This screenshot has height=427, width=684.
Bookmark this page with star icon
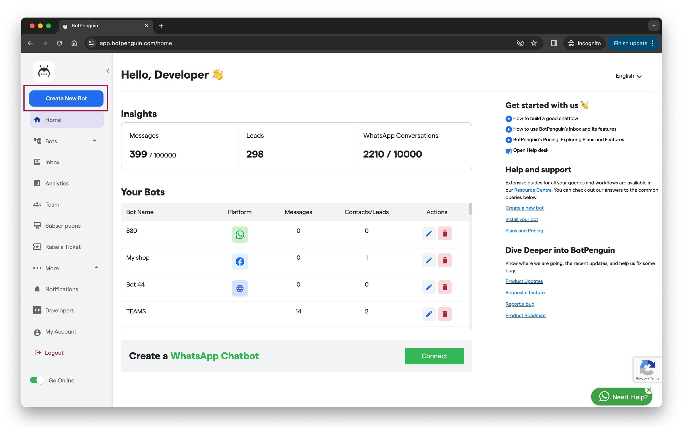tap(533, 43)
